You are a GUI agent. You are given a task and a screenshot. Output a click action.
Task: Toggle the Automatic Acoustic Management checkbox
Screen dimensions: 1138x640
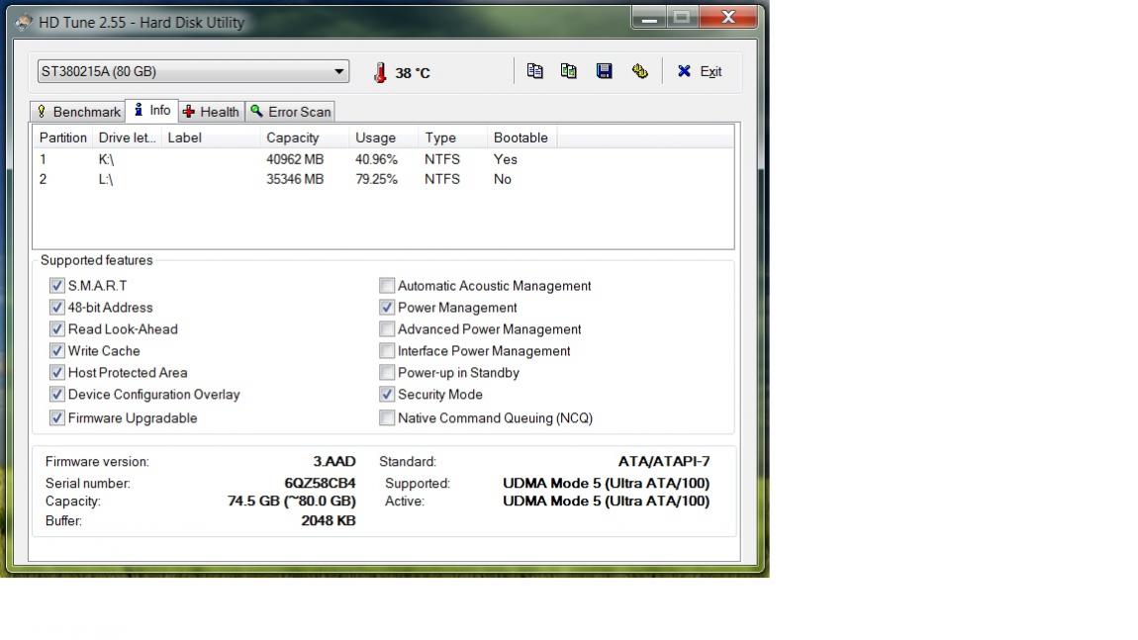(387, 286)
